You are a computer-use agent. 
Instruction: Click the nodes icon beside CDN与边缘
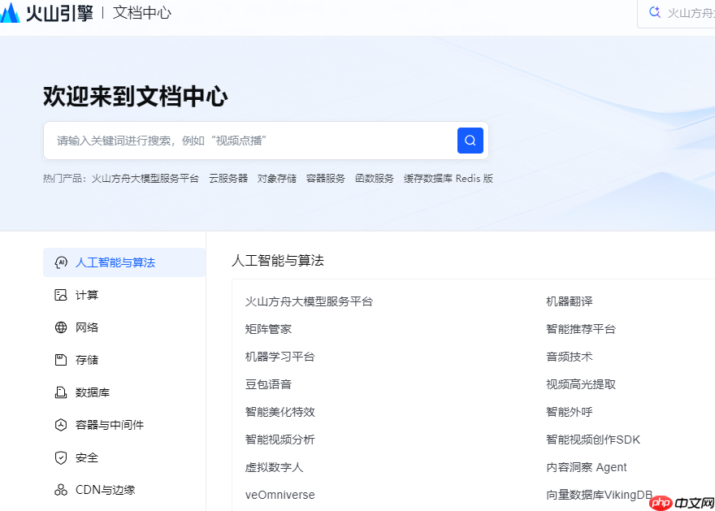coord(60,489)
